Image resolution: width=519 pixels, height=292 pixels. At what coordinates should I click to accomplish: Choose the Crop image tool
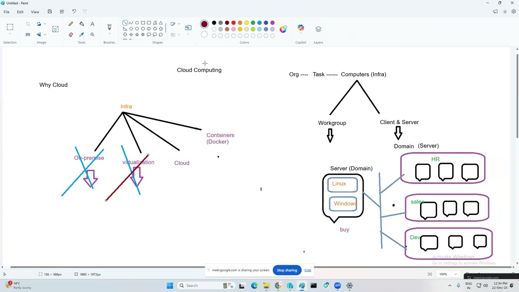28,24
